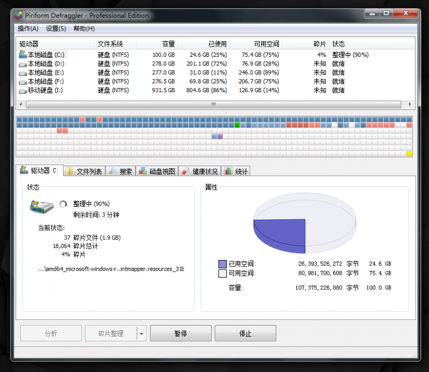Select the removable disk I: drive icon
Viewport: 429px width, 372px height.
click(23, 91)
